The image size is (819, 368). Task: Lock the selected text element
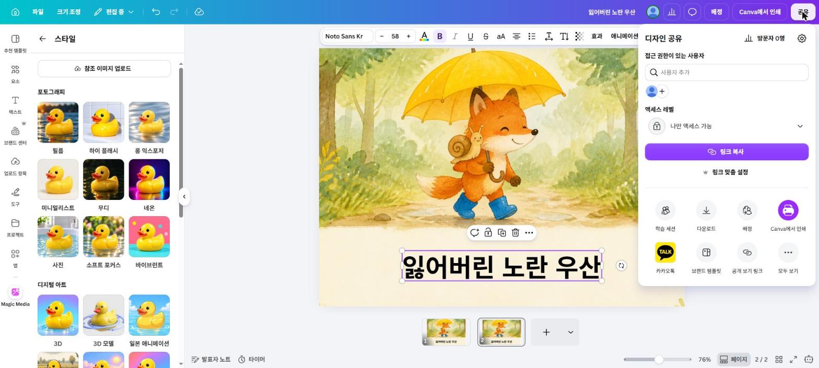(488, 233)
